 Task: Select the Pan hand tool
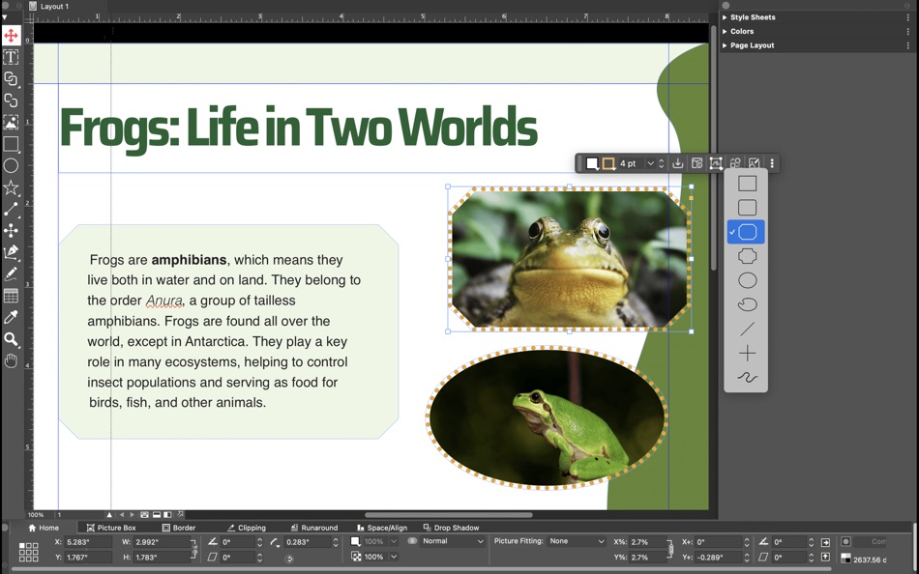pos(11,360)
